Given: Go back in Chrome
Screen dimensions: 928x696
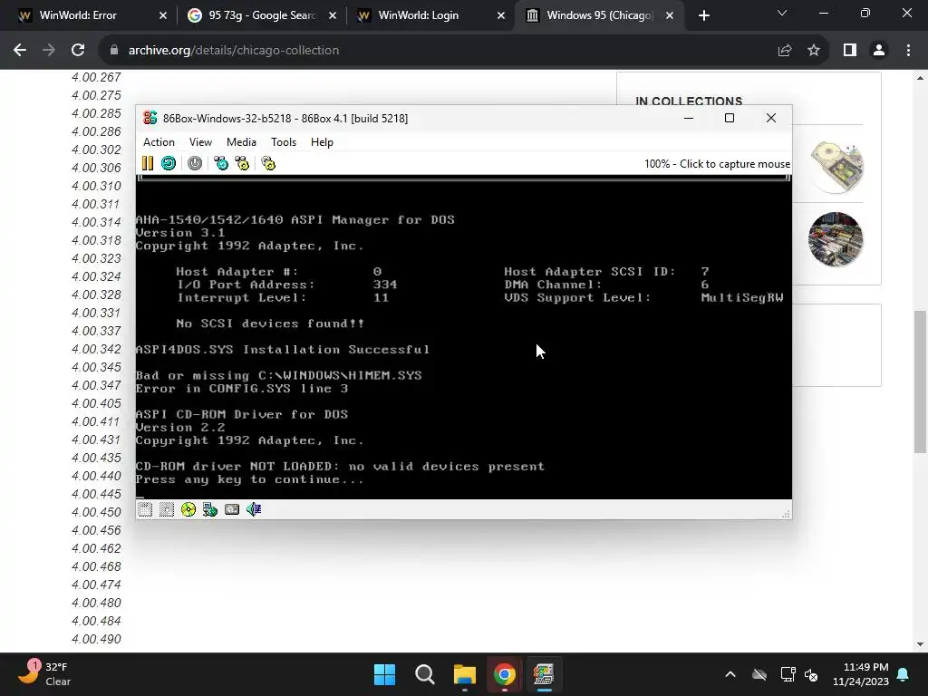Looking at the screenshot, I should tap(20, 51).
